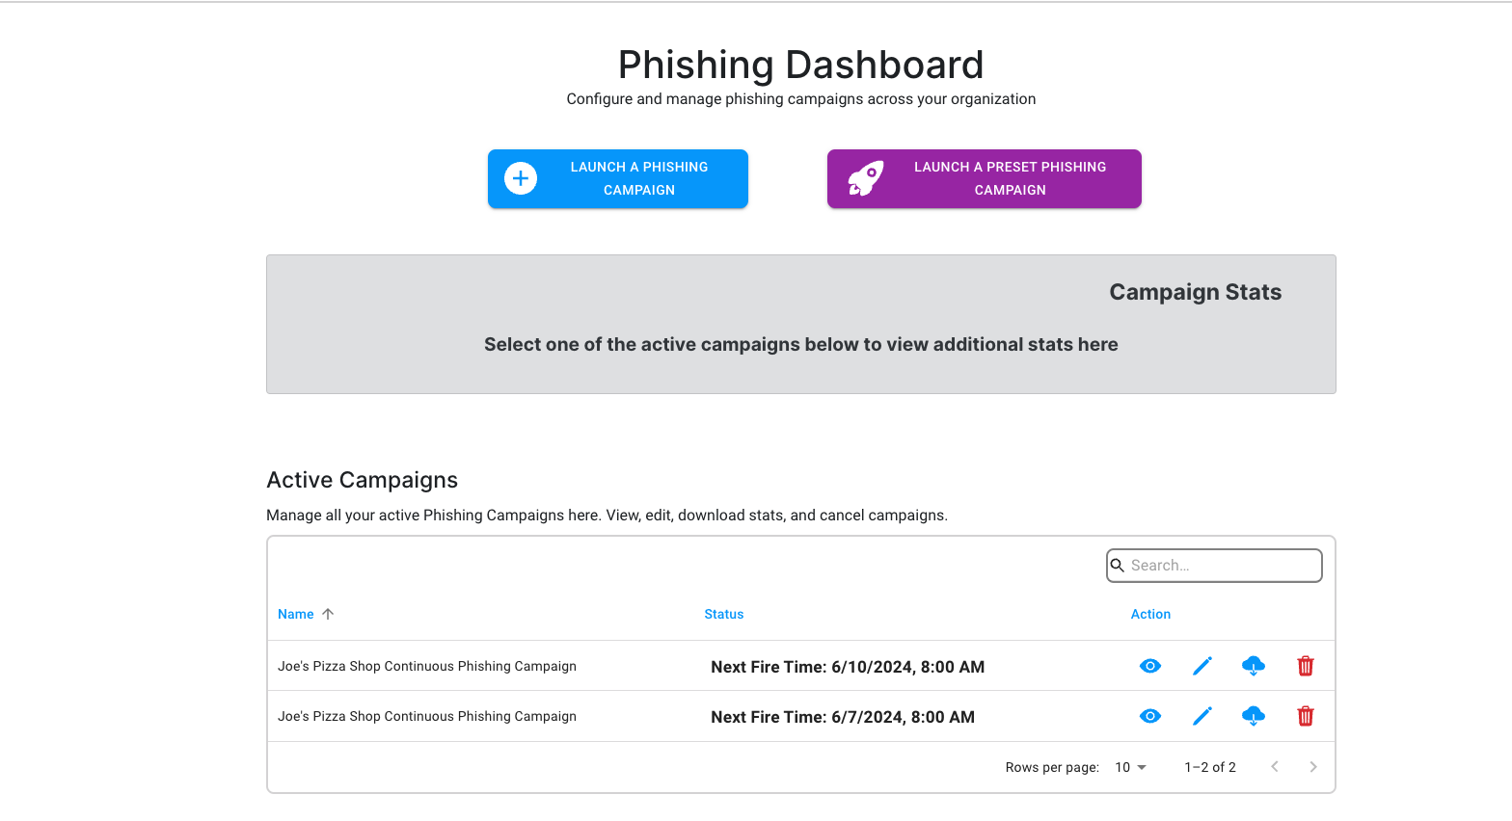Click the plus circle icon on launch button
Screen dimensions: 1512x821
click(x=521, y=178)
